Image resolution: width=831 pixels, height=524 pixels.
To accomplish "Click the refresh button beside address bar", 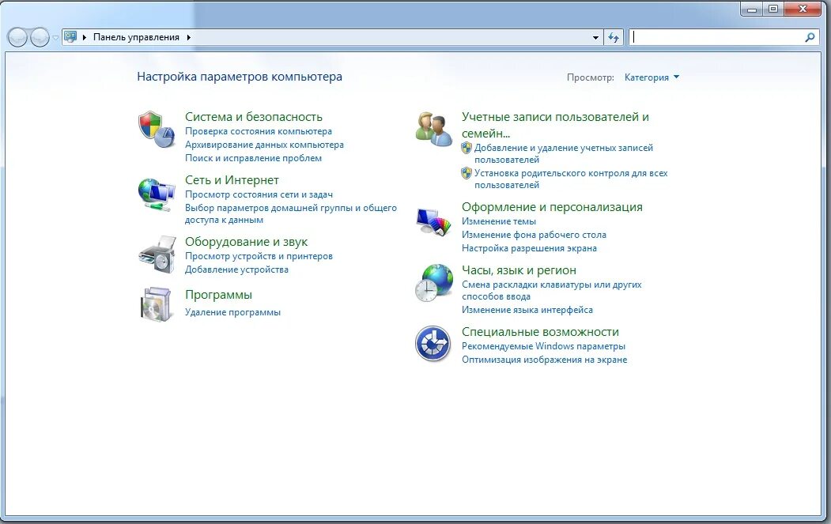I will coord(614,37).
